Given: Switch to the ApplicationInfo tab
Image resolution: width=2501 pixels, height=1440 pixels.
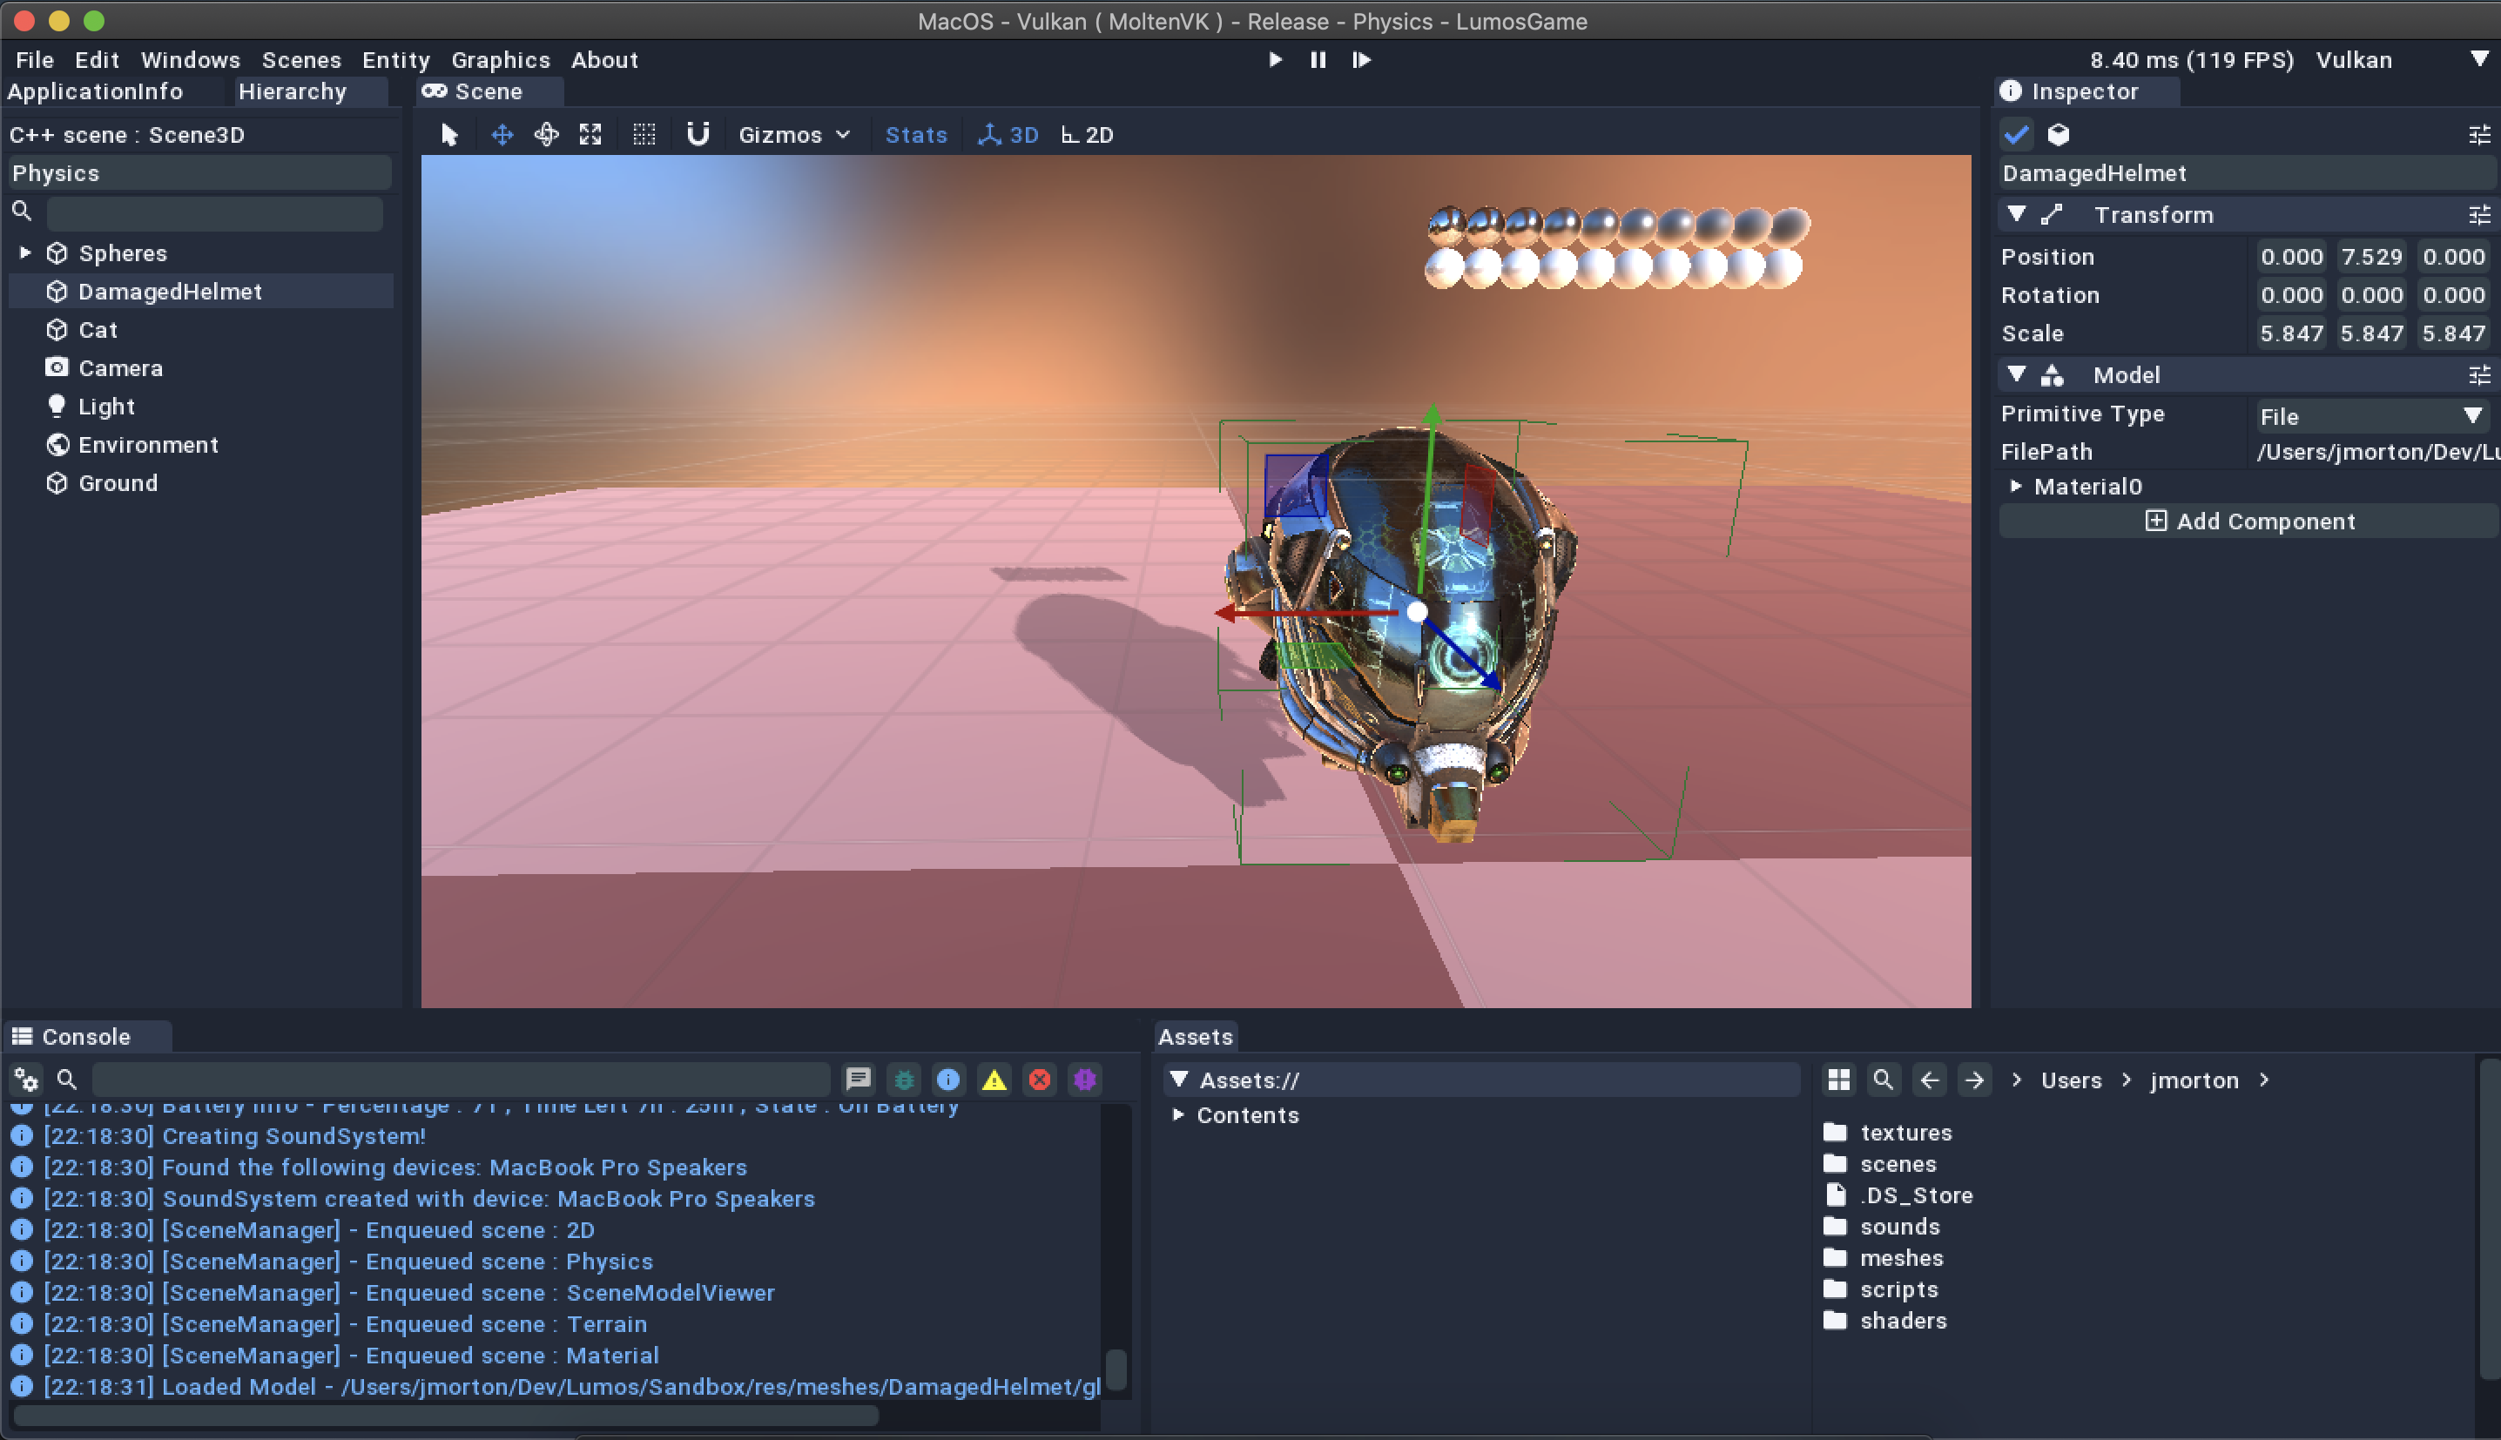Looking at the screenshot, I should pos(95,91).
